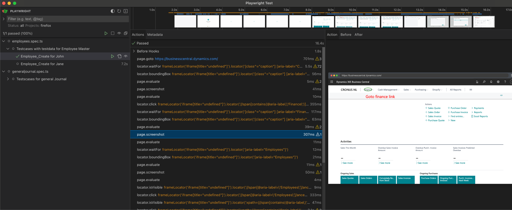Run Employee_Create for John test
The height and width of the screenshot is (210, 512).
(112, 56)
